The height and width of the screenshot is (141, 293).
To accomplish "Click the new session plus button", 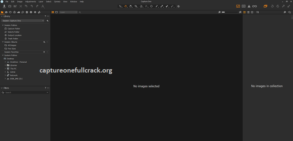I will click(x=48, y=21).
